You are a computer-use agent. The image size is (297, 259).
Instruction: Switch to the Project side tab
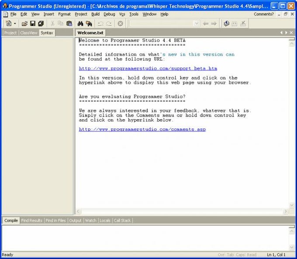[10, 33]
